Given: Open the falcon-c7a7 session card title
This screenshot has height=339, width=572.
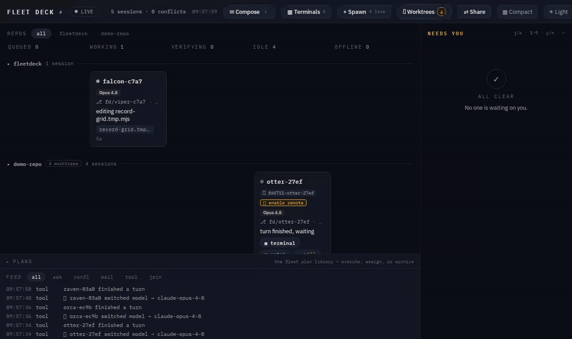Looking at the screenshot, I should click(x=122, y=81).
